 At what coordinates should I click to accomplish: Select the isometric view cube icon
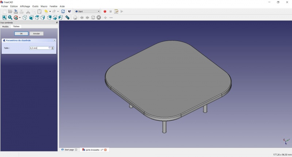tap(24, 18)
